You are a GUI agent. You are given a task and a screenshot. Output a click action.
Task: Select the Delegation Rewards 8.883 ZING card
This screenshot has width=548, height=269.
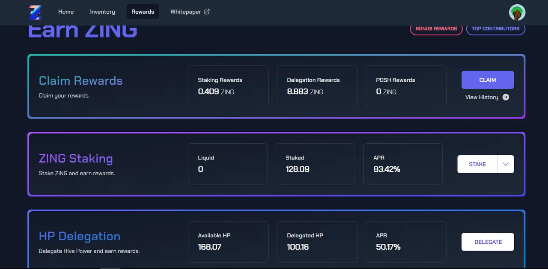coord(317,86)
